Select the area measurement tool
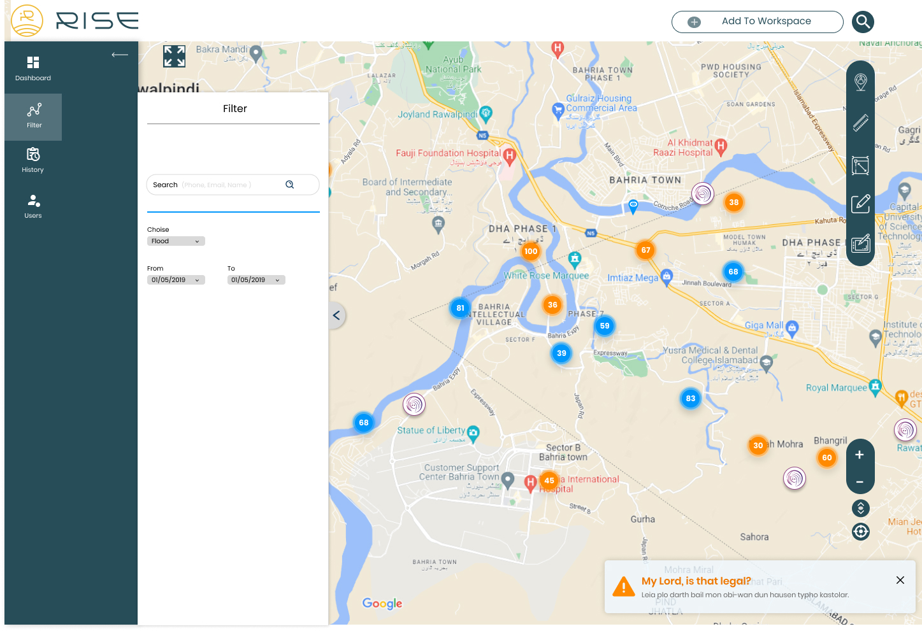 [861, 166]
